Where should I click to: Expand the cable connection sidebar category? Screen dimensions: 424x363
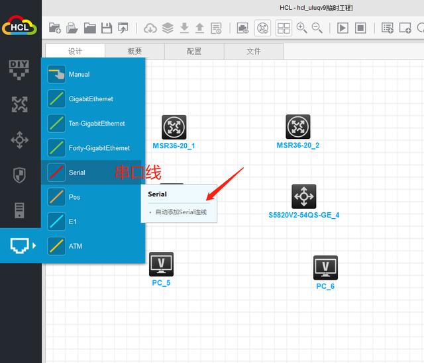point(21,245)
